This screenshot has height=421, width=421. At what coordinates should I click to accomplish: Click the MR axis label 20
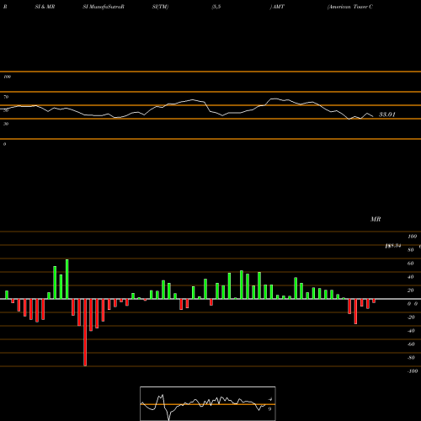(411, 290)
